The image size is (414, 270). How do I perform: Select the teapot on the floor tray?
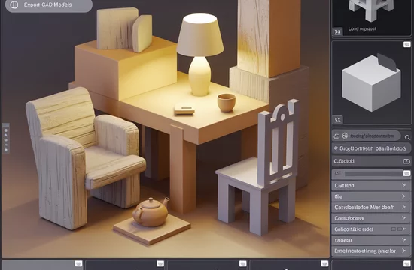(151, 212)
